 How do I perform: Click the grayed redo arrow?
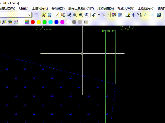103,15
